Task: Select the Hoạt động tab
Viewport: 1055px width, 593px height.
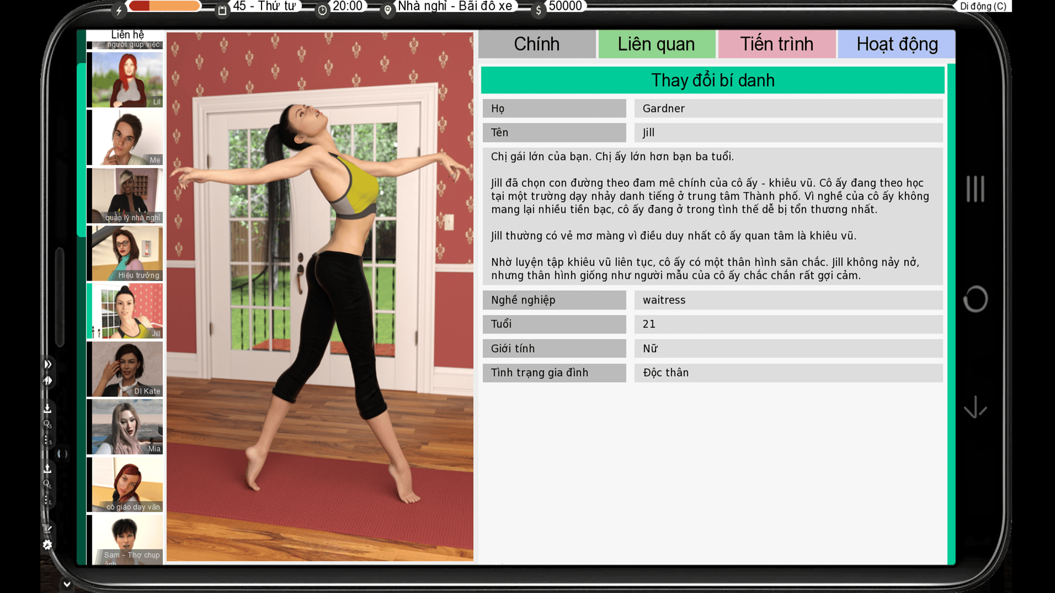Action: [x=897, y=44]
